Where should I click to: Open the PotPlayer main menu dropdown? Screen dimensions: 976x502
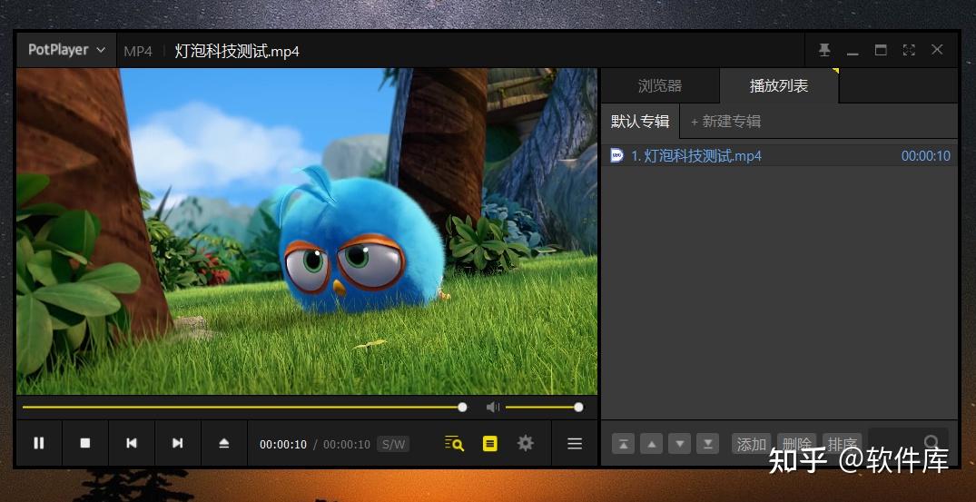click(x=66, y=50)
